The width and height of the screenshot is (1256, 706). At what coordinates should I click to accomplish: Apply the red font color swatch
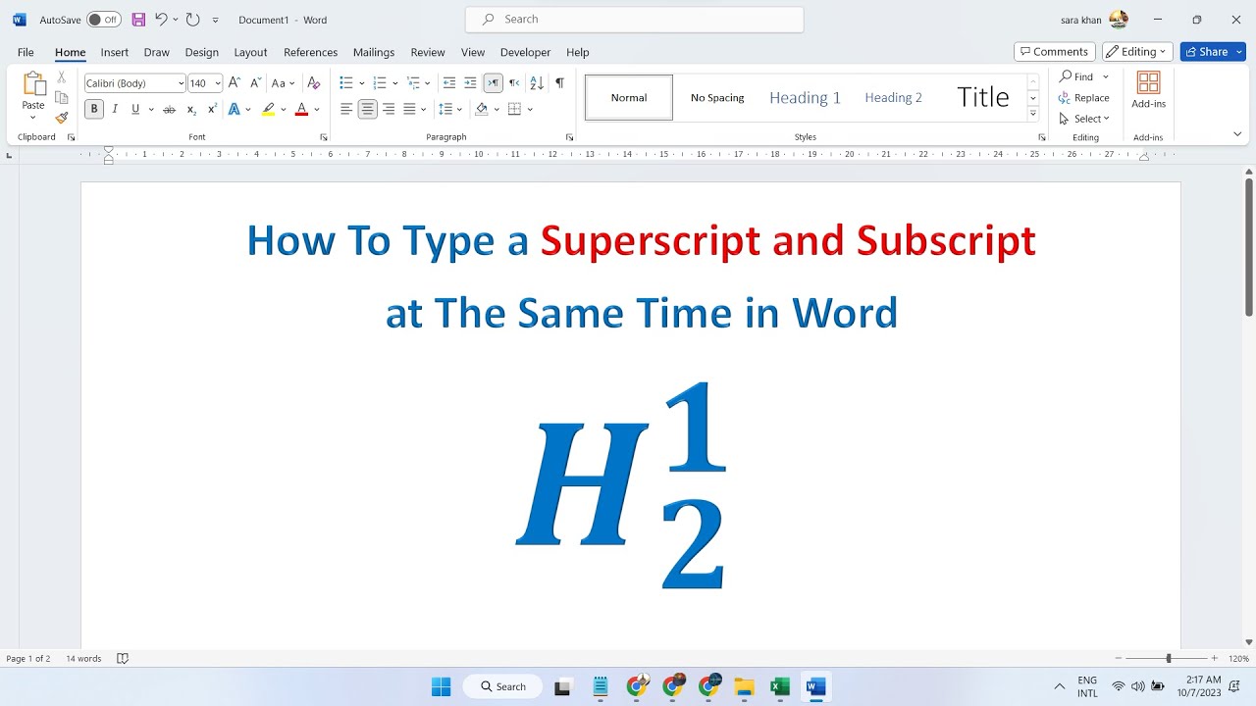(x=301, y=109)
